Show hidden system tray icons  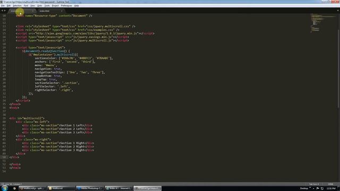[x=313, y=188]
